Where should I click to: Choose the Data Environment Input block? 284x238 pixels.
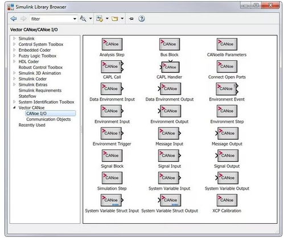click(x=112, y=89)
